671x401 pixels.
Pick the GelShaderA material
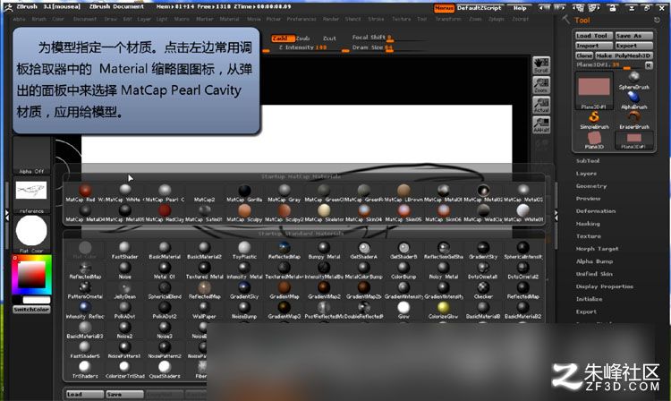click(x=364, y=248)
